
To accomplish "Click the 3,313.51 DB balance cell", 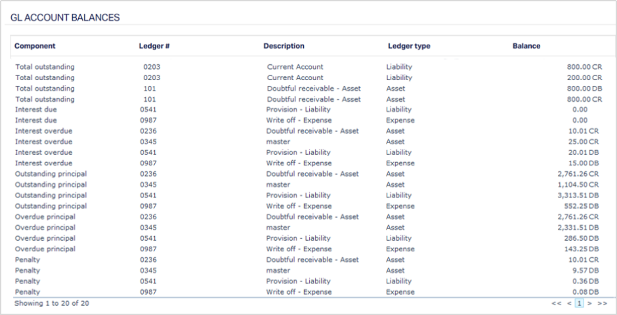I will [579, 196].
